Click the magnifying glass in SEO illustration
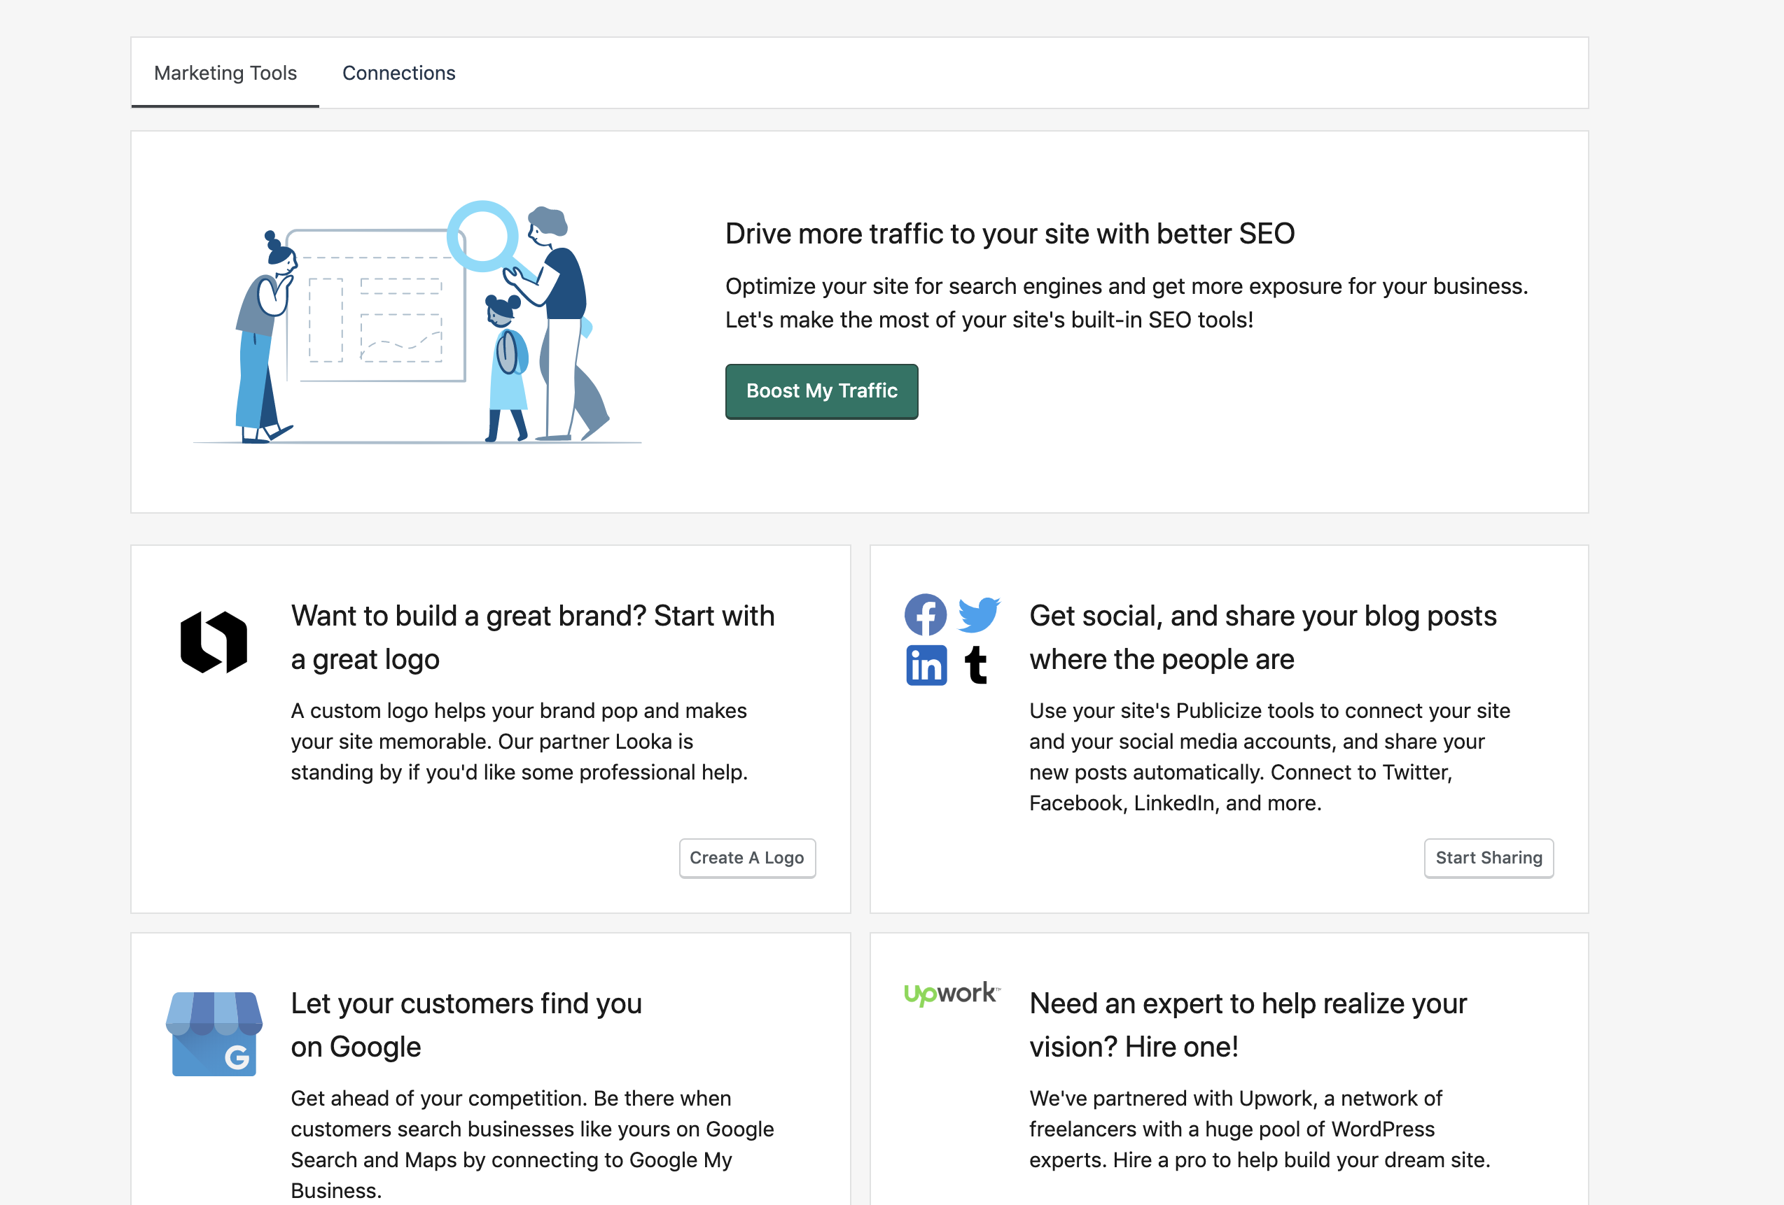Screen dimensions: 1784x1205 [x=483, y=237]
